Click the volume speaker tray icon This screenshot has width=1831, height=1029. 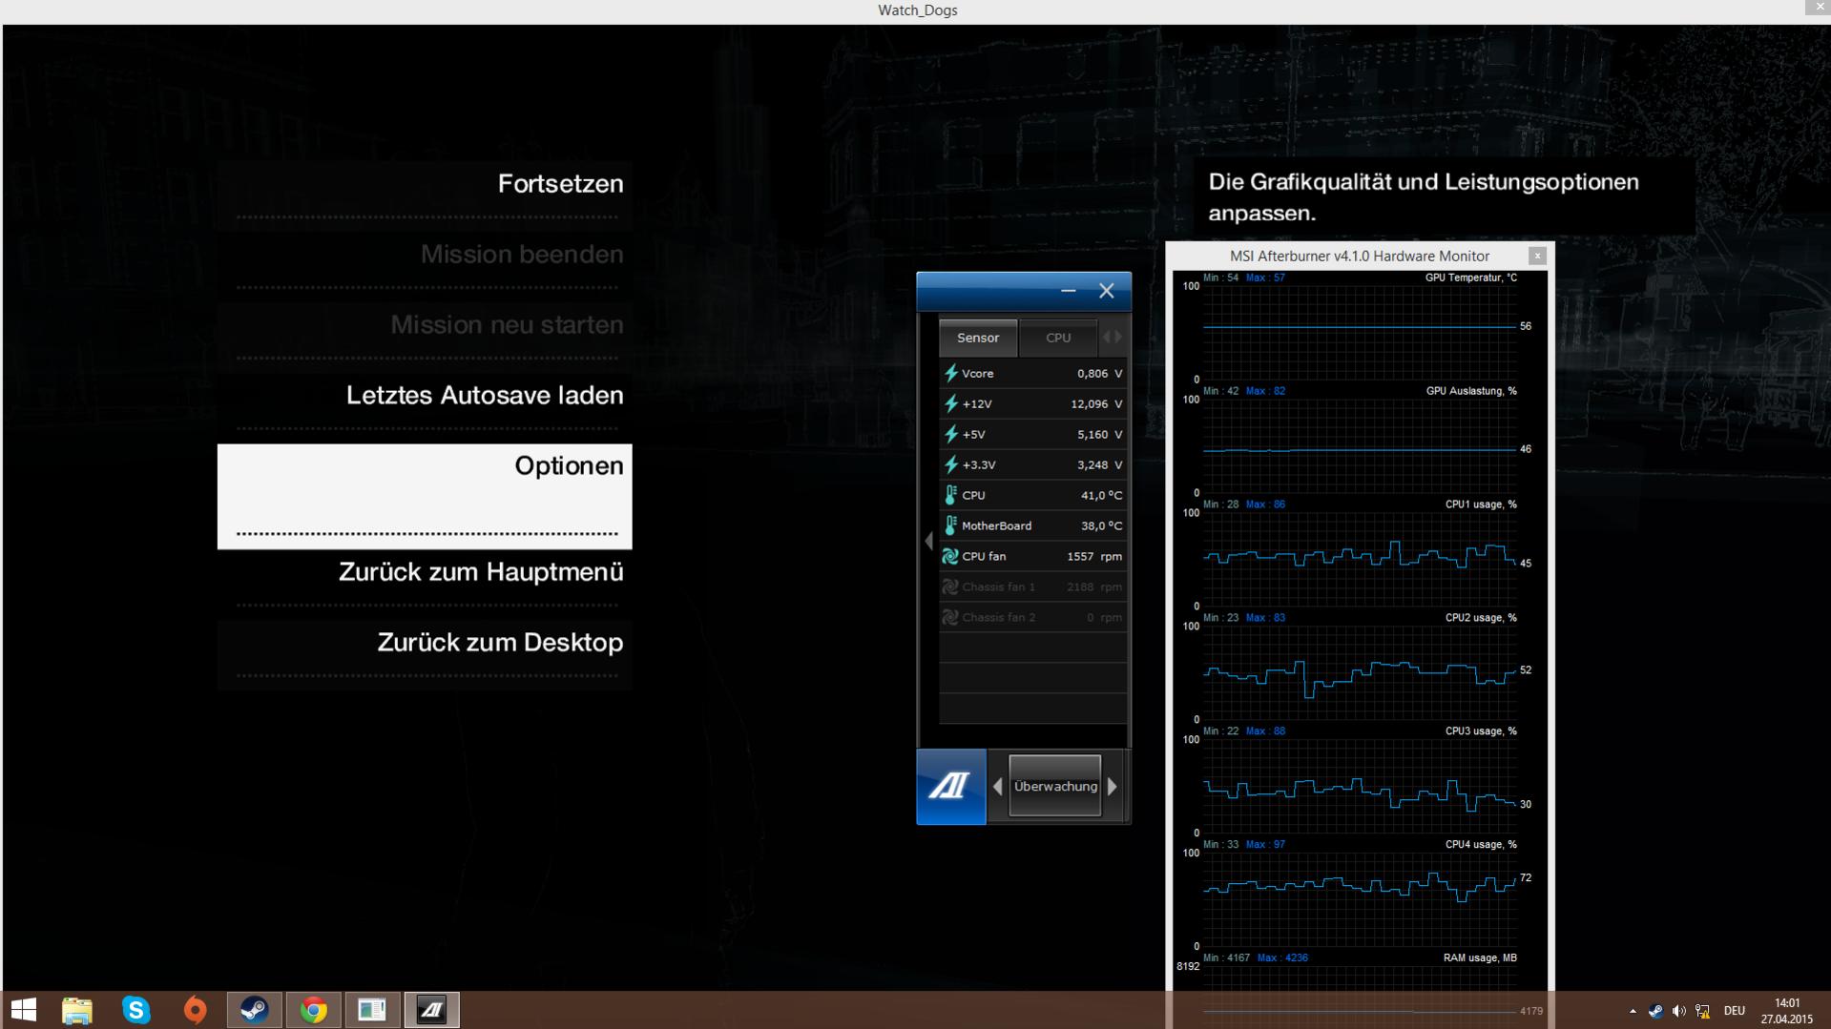[1679, 1011]
